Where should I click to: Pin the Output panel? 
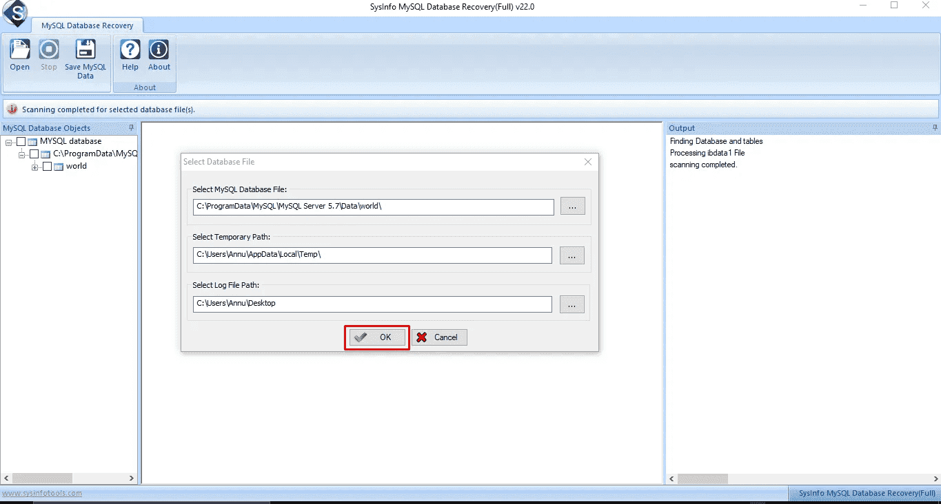click(935, 128)
